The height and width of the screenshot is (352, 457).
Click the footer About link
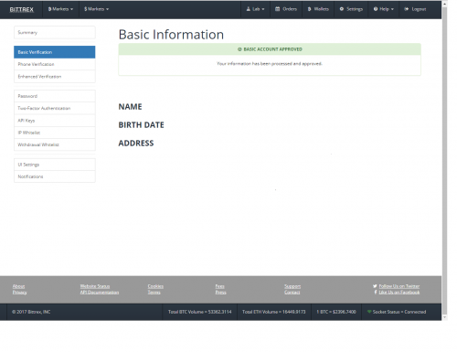tap(18, 286)
